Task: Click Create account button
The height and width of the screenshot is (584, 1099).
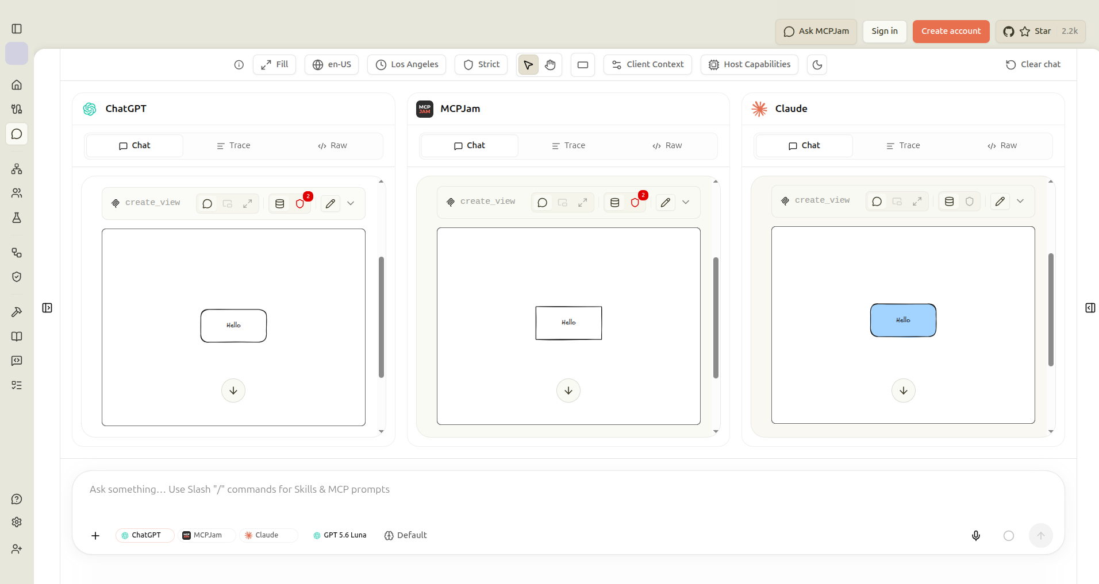Action: pos(951,32)
